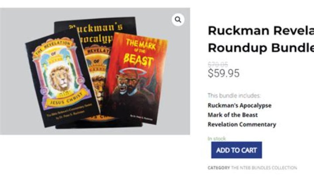Click the yellow "BEAST" lettering on red cover
314x176 pixels.
tap(138, 60)
